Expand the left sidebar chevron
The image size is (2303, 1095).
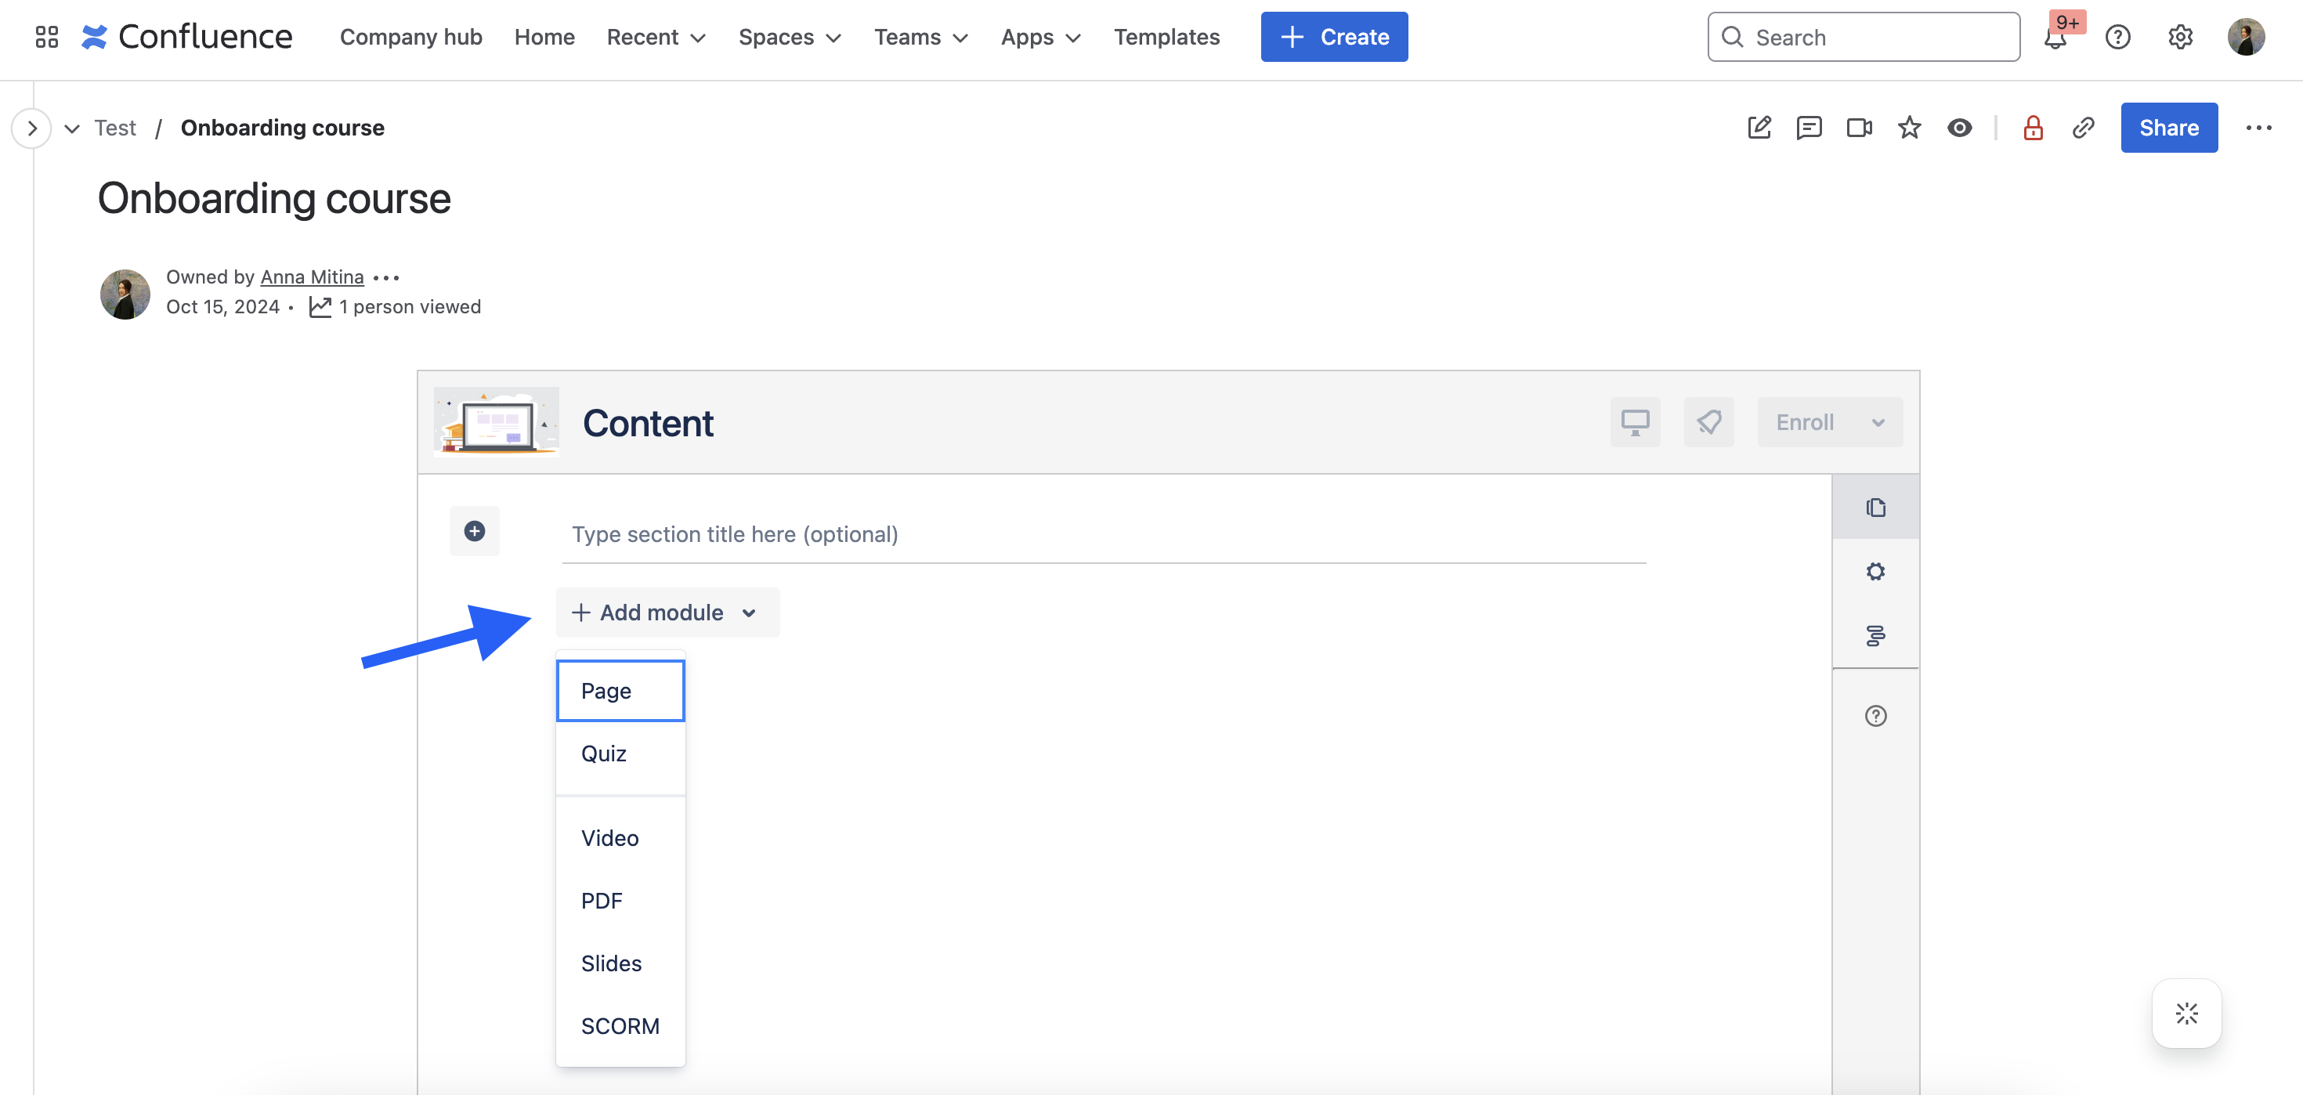tap(32, 128)
